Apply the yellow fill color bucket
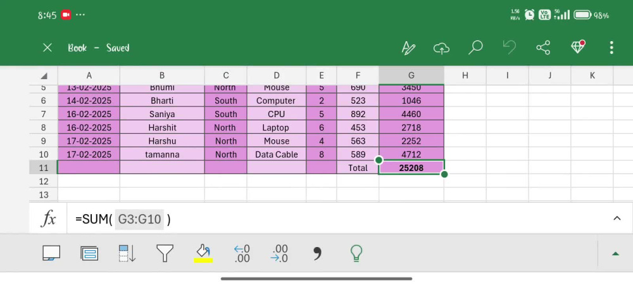 coord(203,254)
